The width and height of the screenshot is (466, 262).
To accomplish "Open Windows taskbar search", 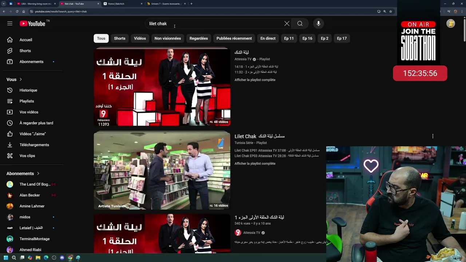I will point(14,258).
